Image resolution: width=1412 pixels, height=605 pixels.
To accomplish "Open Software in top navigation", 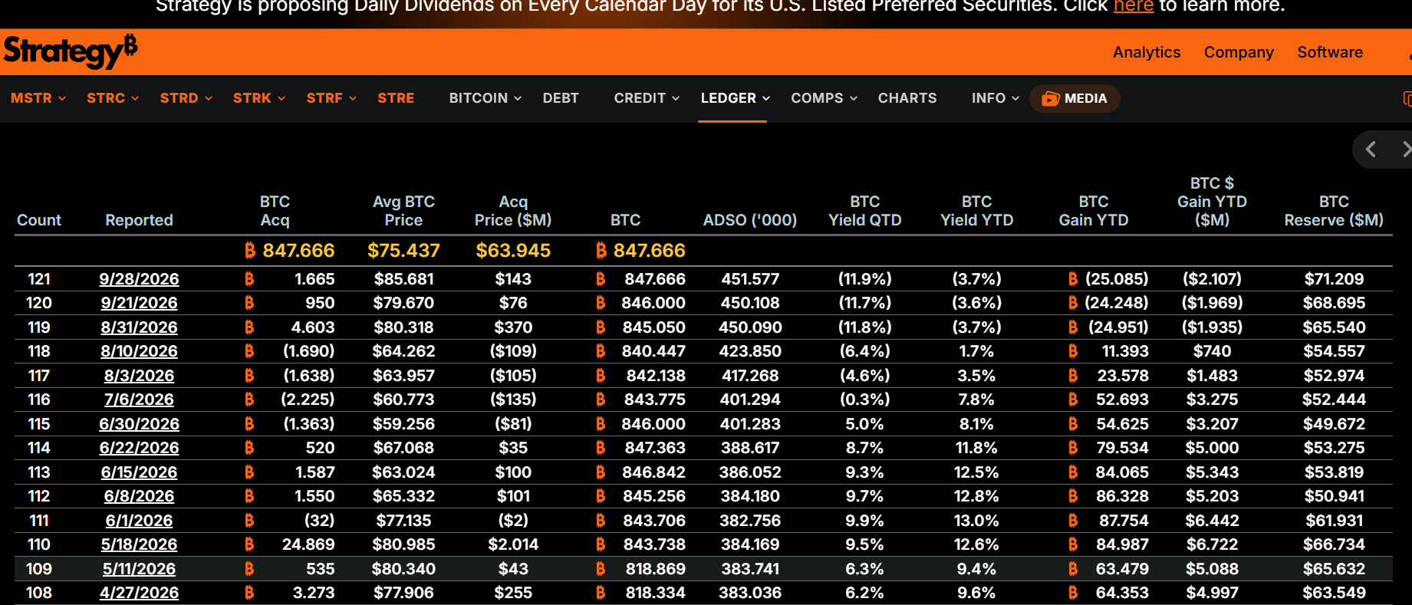I will click(x=1330, y=52).
